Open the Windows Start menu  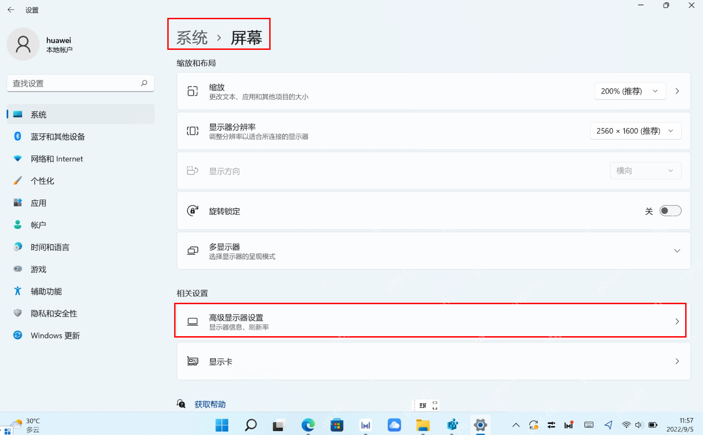(x=222, y=425)
